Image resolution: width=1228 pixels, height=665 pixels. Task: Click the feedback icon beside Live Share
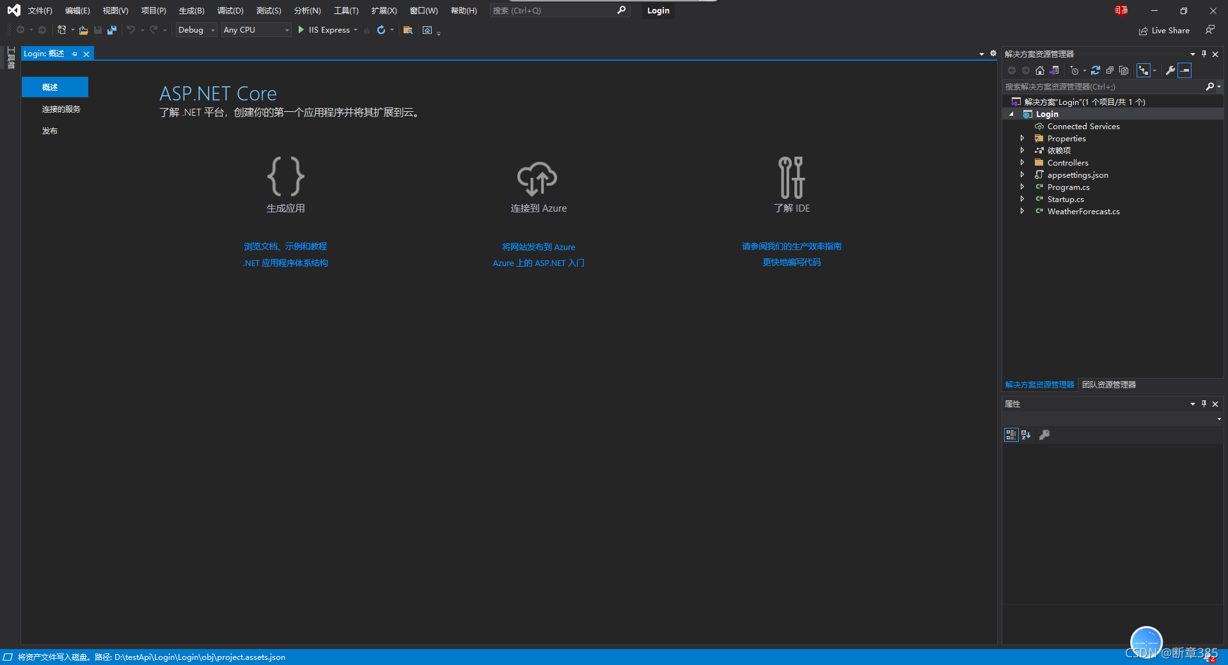pos(1210,30)
